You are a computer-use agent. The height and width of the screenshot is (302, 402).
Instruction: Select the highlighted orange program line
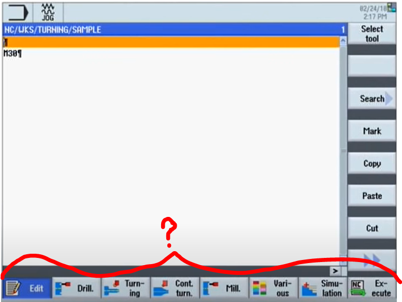coord(171,42)
